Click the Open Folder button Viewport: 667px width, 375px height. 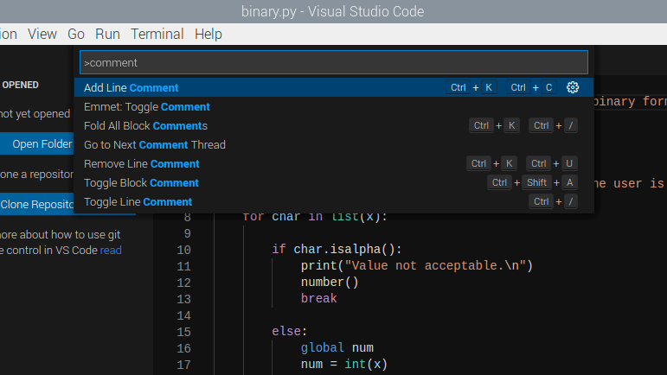click(x=37, y=144)
